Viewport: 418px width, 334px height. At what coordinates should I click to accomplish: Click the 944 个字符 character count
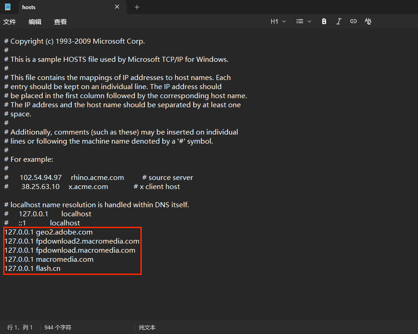pos(58,327)
